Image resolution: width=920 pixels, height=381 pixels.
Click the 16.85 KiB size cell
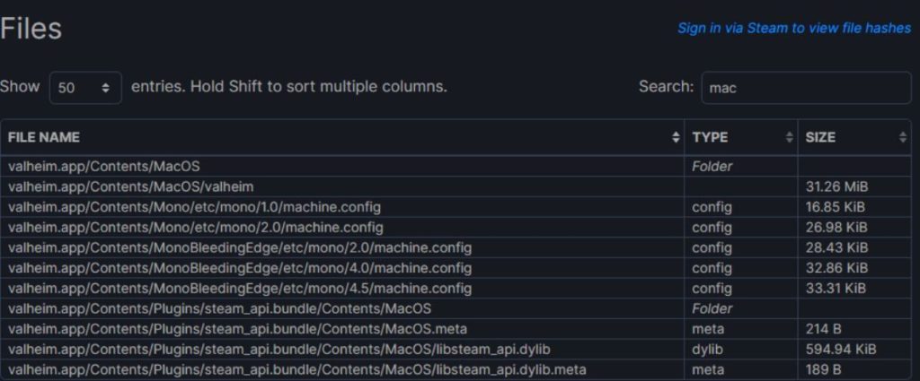854,207
